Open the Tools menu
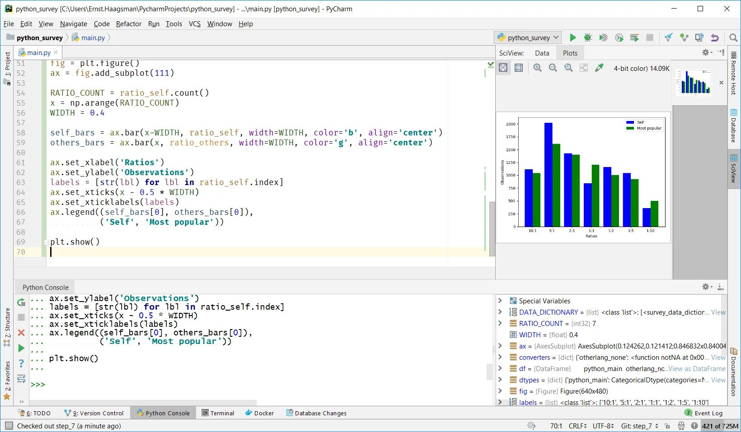The height and width of the screenshot is (432, 741). pos(174,24)
